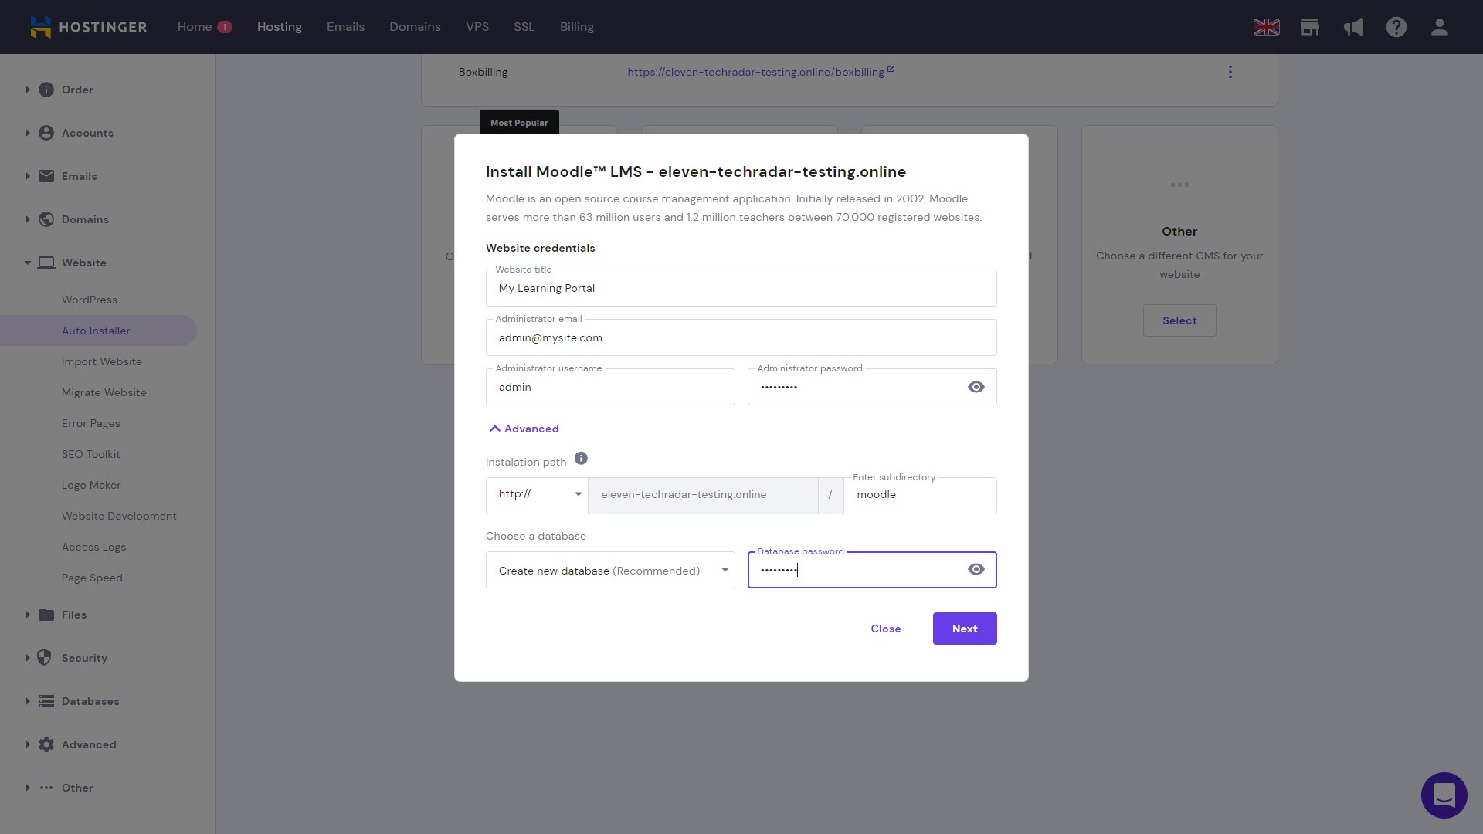1483x834 pixels.
Task: Open Billing in top navigation
Action: (x=577, y=27)
